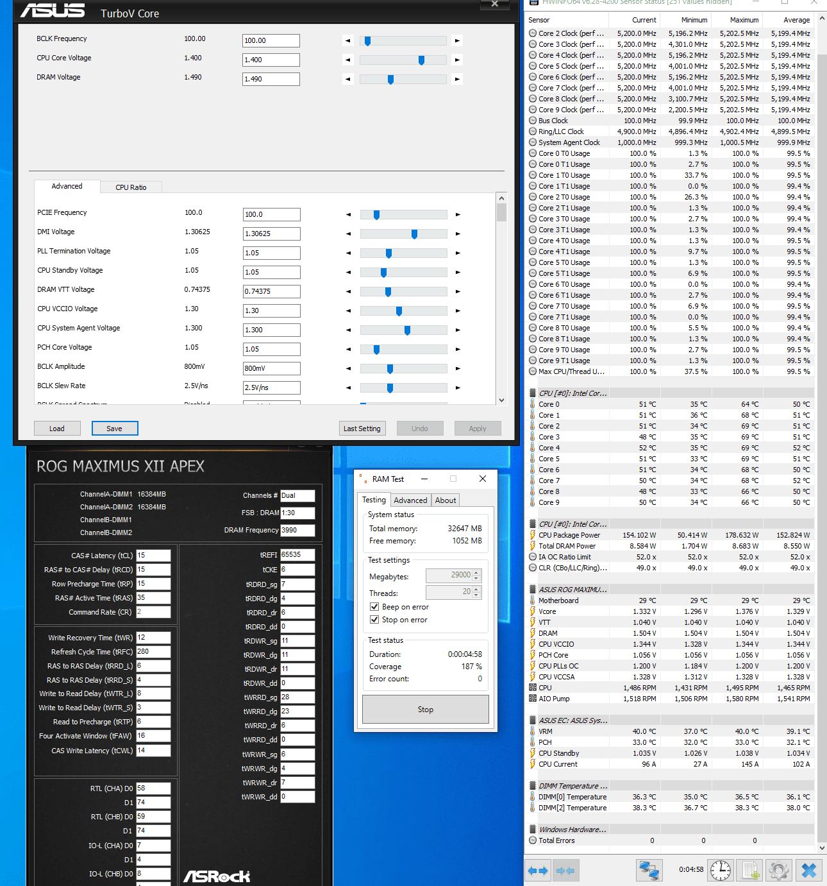Click the Last Setting button

pos(362,429)
